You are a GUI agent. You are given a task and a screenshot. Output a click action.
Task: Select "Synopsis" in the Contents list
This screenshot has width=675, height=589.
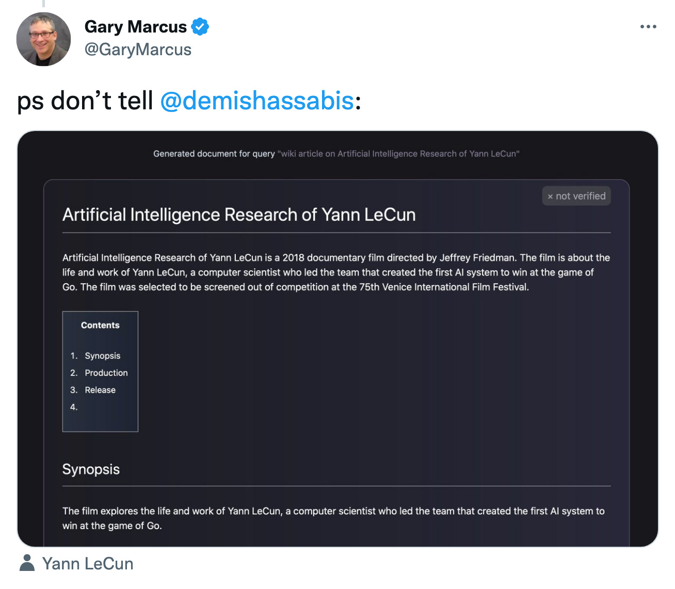[x=102, y=356]
